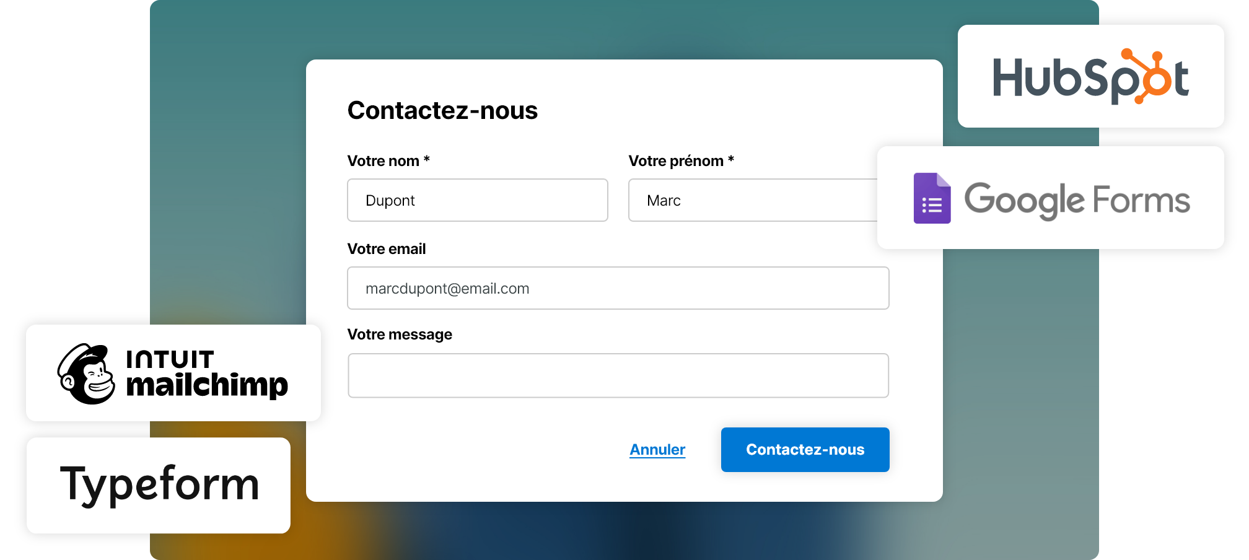
Task: Click the Google Forms wordmark text
Action: 1077,199
